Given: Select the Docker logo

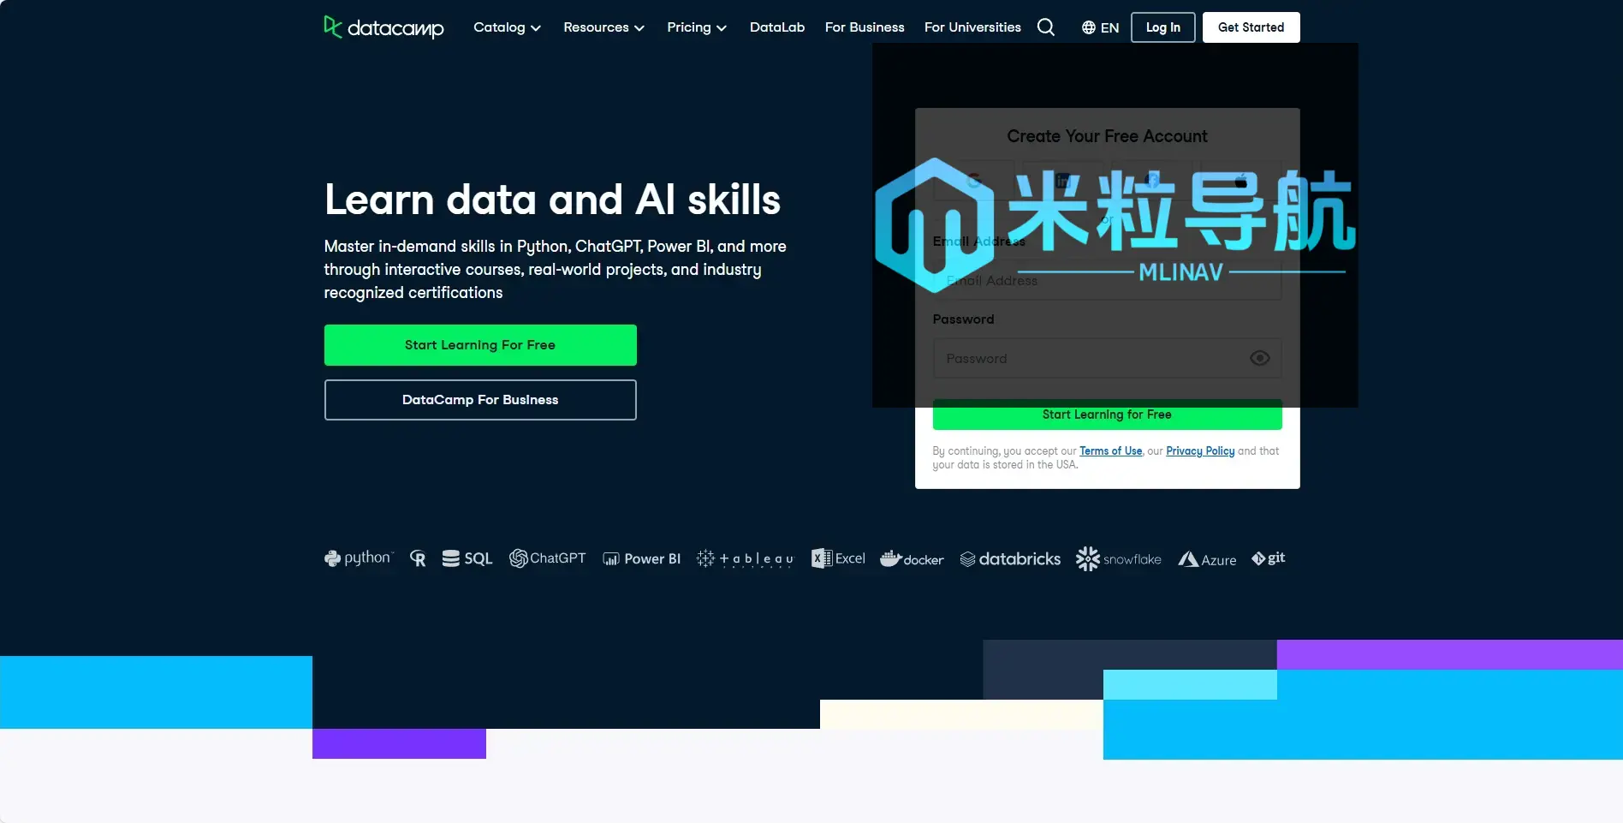Looking at the screenshot, I should pyautogui.click(x=912, y=558).
